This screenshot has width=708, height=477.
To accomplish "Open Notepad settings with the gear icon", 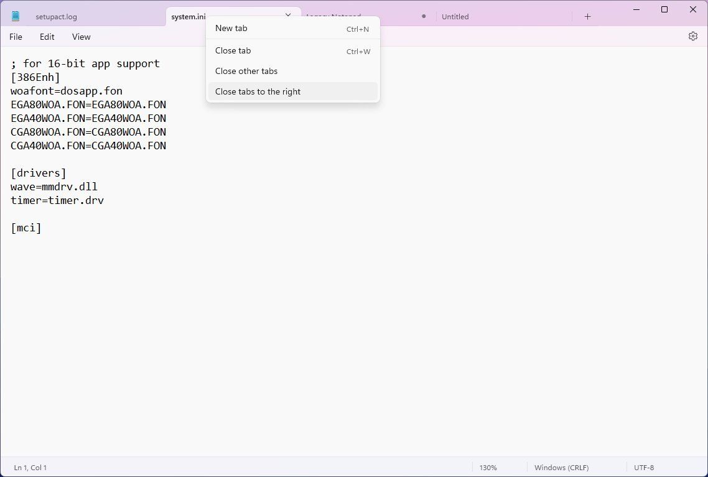I will tap(693, 36).
